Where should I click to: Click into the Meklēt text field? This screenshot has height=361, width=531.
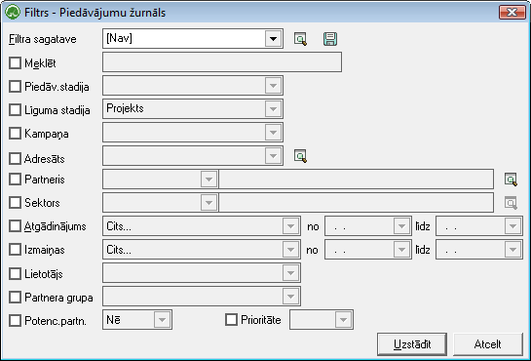pyautogui.click(x=222, y=62)
